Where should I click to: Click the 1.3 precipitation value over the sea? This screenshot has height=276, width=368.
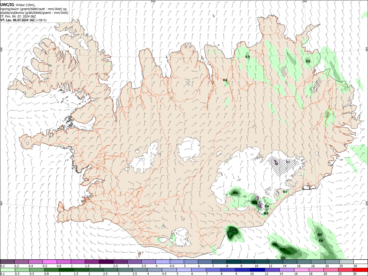(283, 249)
